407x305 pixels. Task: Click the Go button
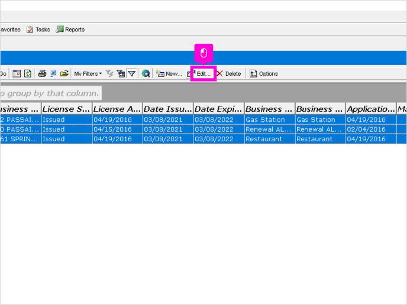click(x=4, y=74)
